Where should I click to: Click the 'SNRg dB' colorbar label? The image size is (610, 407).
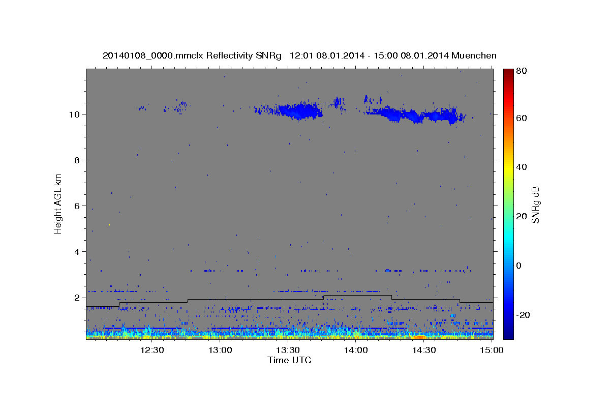click(x=535, y=205)
